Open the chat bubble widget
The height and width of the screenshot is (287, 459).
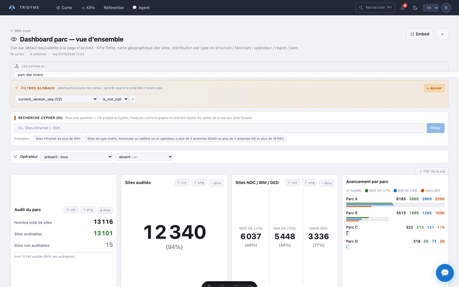click(445, 273)
